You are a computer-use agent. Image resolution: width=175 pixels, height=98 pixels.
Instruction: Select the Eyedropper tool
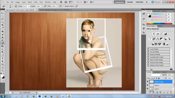[x=2, y=28]
